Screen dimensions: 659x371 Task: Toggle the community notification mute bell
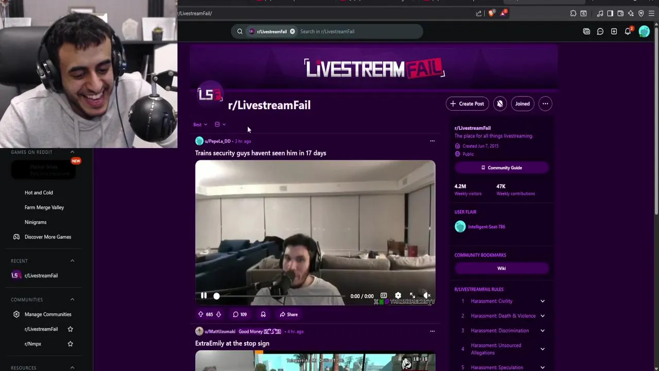click(500, 104)
